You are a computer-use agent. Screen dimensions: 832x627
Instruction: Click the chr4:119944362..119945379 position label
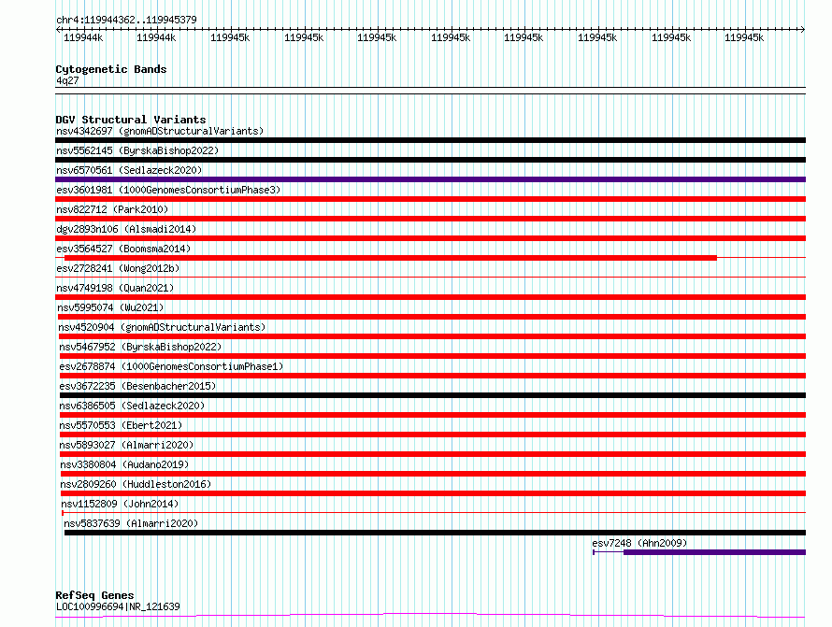pyautogui.click(x=126, y=20)
